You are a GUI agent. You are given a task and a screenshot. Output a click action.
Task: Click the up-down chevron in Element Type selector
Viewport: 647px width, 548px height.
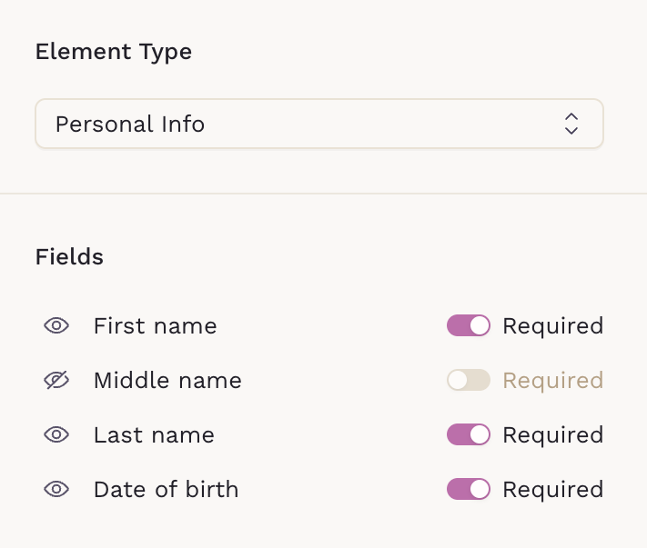[x=571, y=124]
